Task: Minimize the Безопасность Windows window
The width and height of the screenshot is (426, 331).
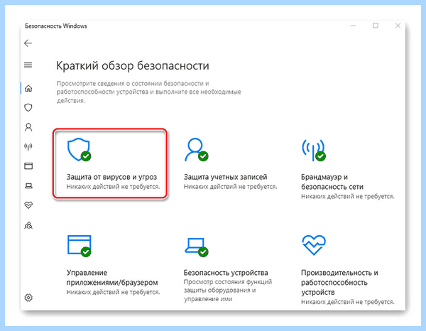Action: pos(353,26)
